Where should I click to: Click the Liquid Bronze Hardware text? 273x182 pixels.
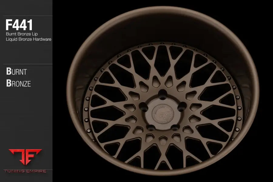click(29, 39)
